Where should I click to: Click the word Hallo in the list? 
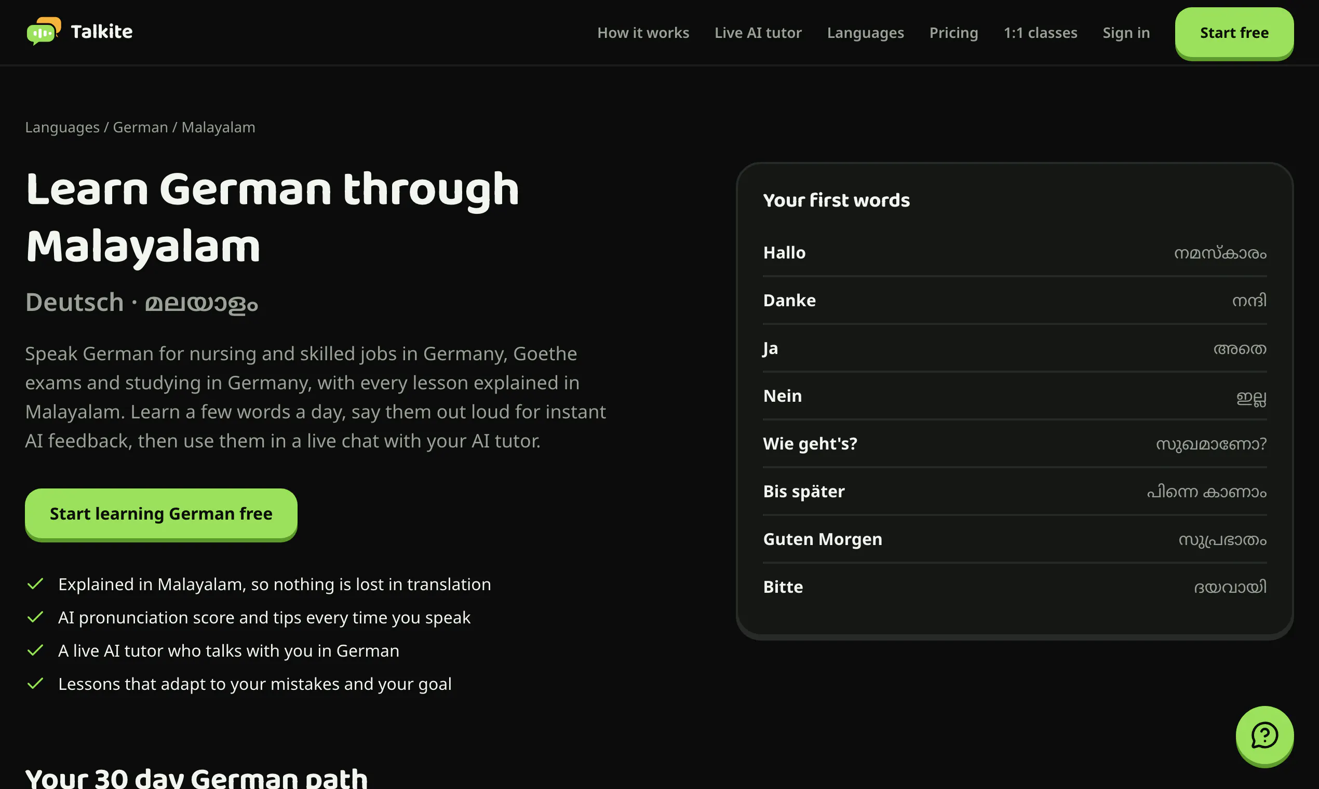[x=784, y=253]
